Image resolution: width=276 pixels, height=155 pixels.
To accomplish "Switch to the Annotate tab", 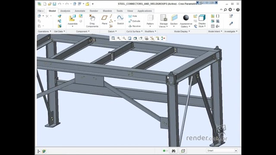I will [x=80, y=11].
